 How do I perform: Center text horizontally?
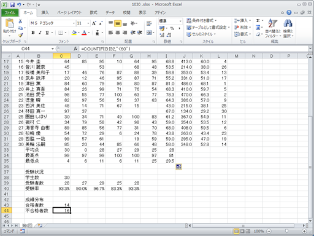pos(118,33)
